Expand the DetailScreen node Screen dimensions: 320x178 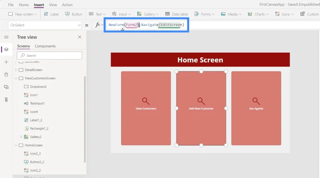[16, 70]
